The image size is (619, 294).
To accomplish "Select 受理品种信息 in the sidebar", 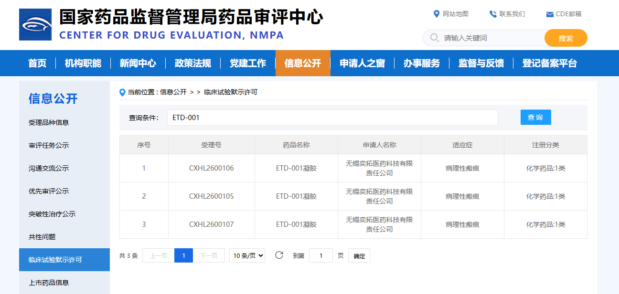I will click(x=49, y=122).
